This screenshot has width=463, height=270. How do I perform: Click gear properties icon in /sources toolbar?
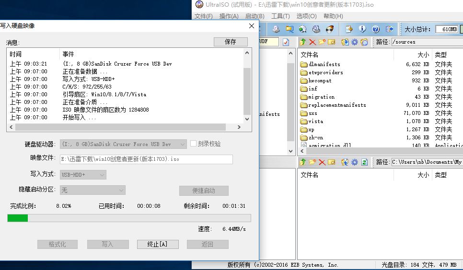(x=354, y=42)
